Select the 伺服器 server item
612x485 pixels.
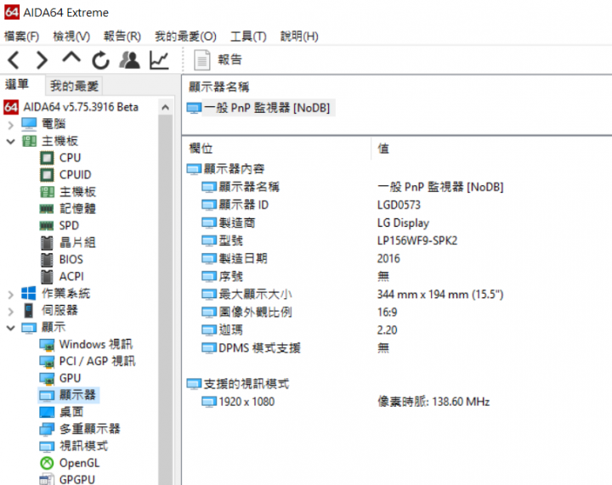(x=49, y=310)
